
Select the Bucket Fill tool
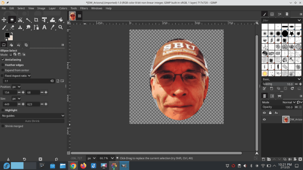click(x=60, y=19)
